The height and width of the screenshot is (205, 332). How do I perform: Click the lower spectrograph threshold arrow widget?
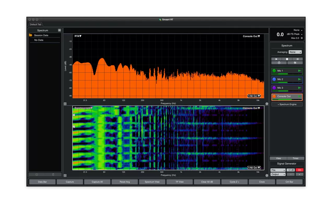click(74, 127)
